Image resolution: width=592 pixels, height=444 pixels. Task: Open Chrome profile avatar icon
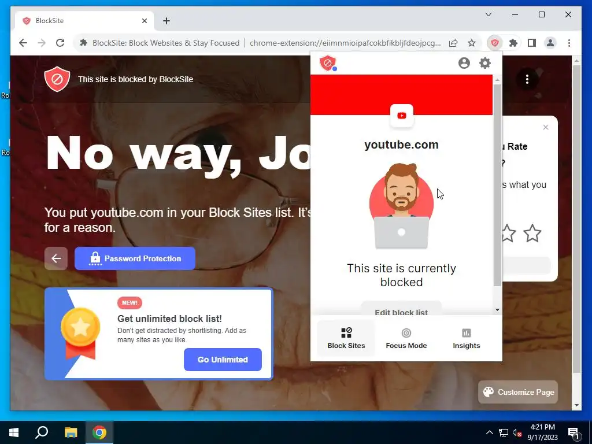click(550, 43)
